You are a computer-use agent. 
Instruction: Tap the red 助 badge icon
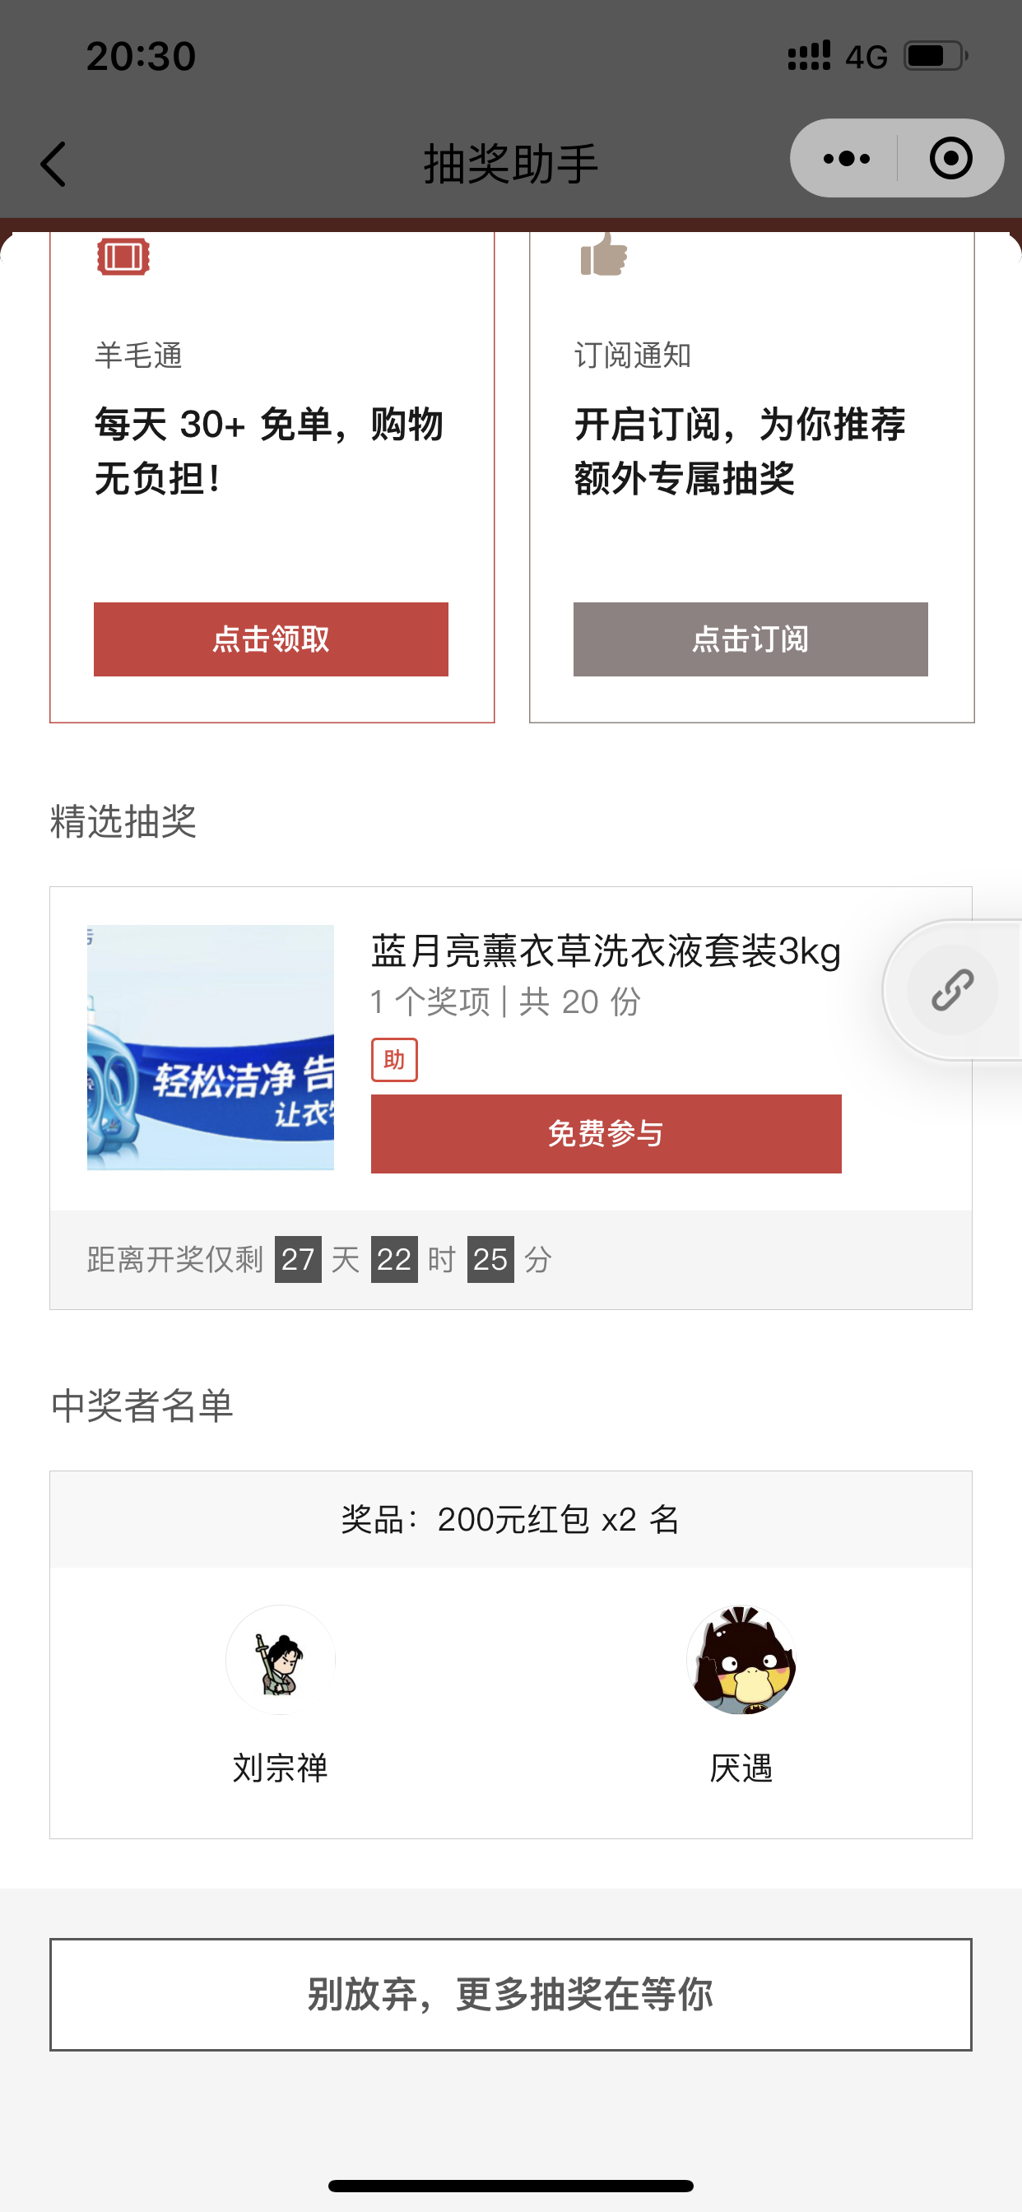pos(394,1060)
